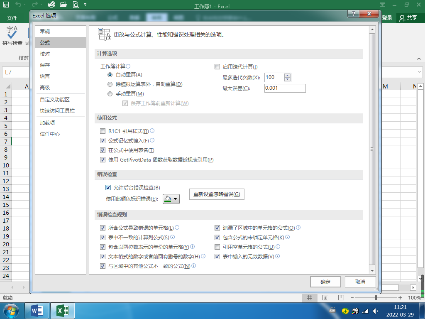Click the 最大误差 input field

point(285,88)
